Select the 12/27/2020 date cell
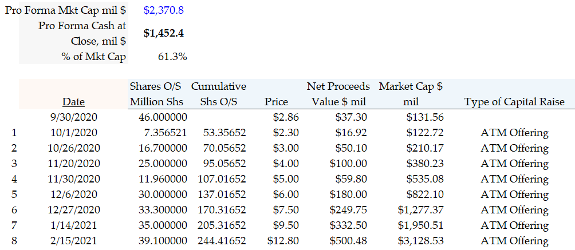Viewport: 575px width, 250px height. (73, 210)
